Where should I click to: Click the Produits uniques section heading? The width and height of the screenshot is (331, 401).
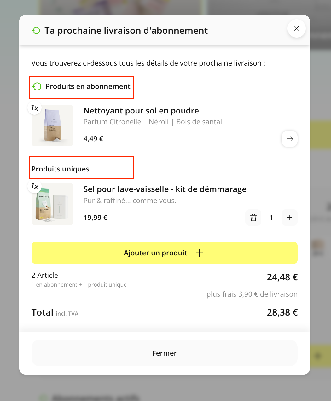tap(61, 169)
